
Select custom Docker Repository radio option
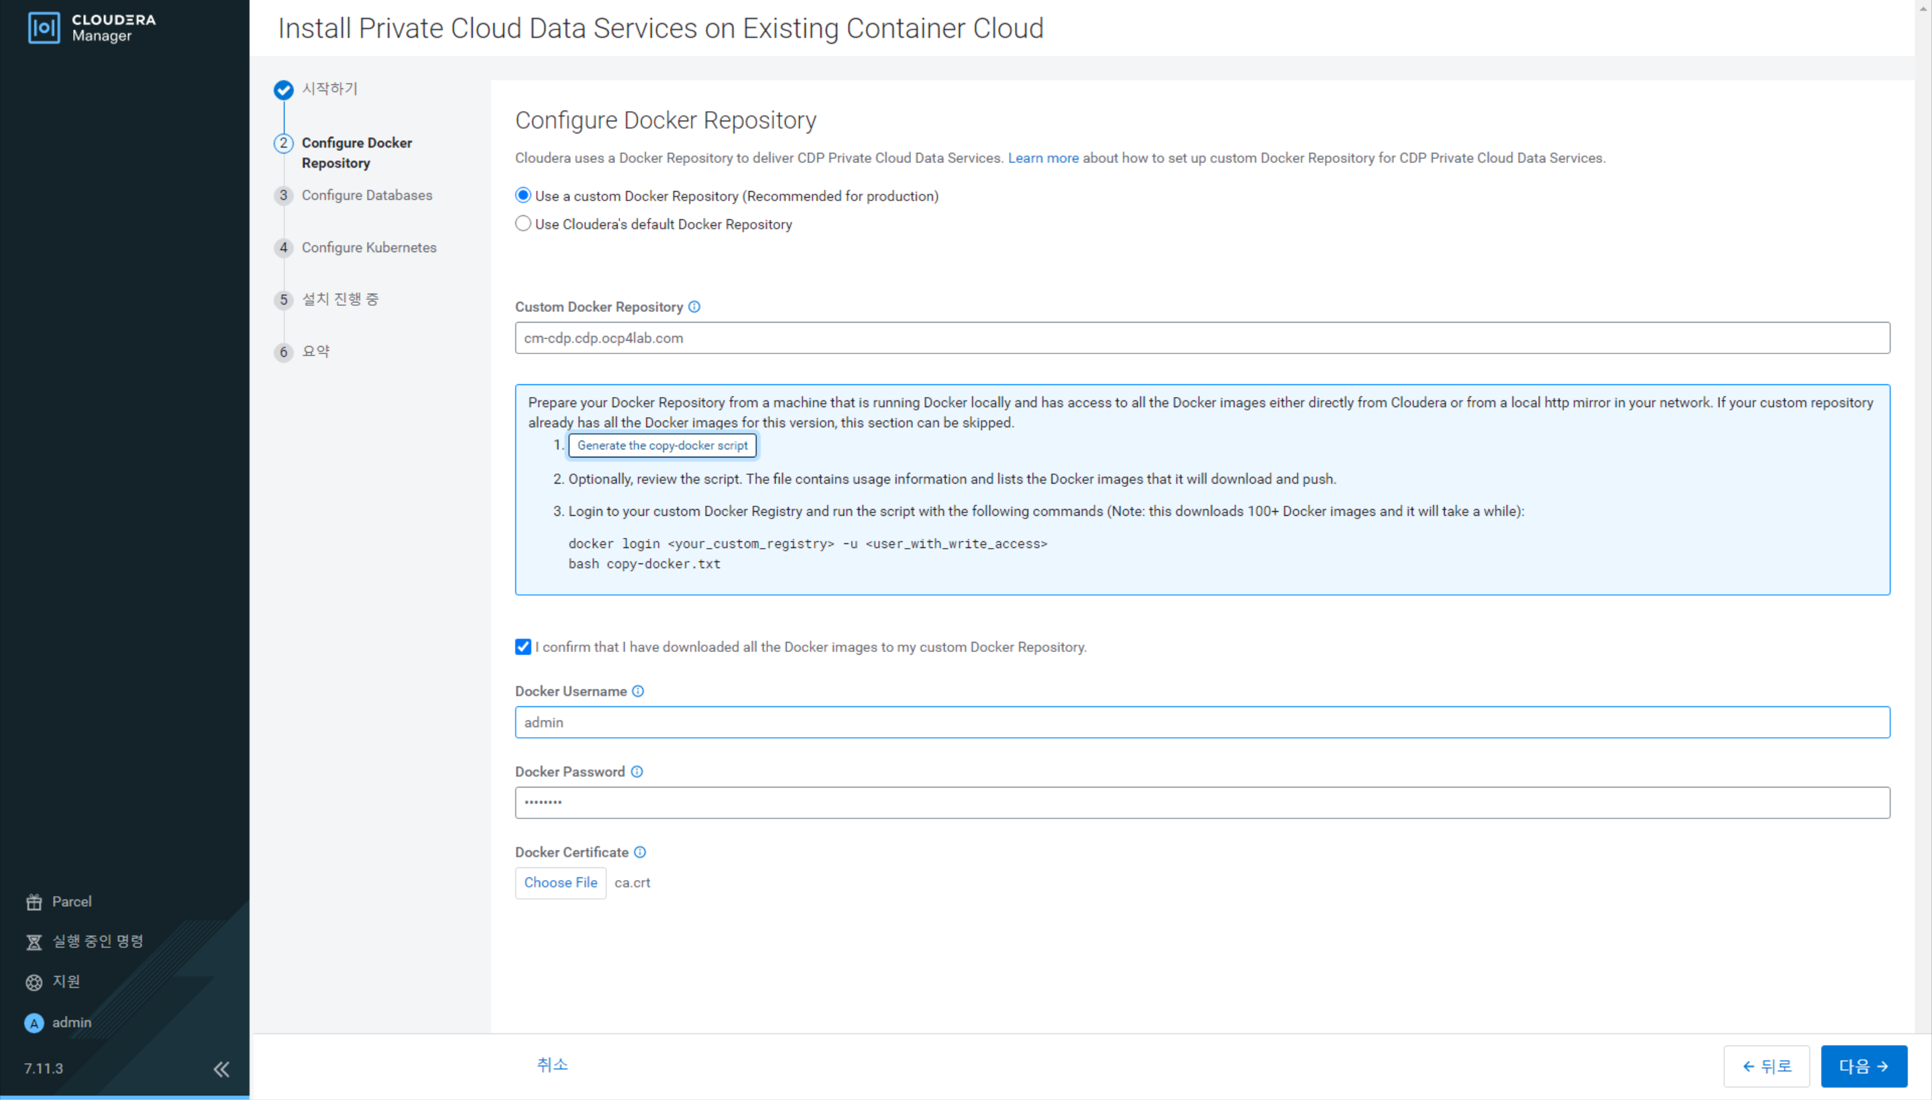point(523,195)
